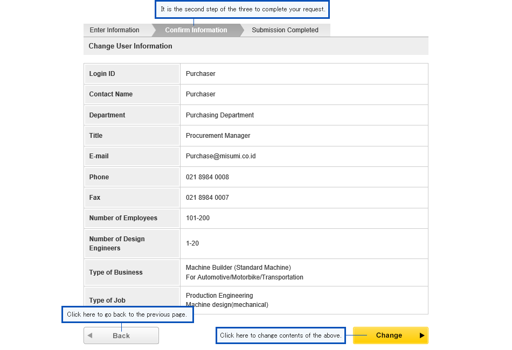512x350 pixels.
Task: Select the Enter Information step tab
Action: 115,30
